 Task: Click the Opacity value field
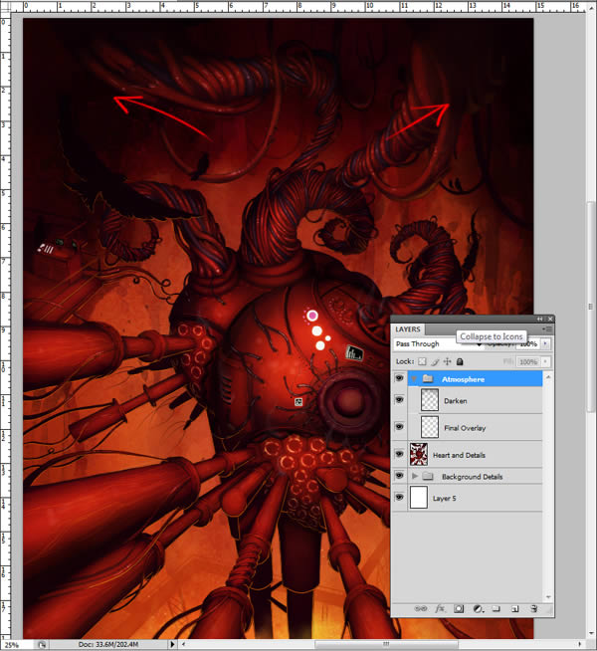(x=528, y=343)
